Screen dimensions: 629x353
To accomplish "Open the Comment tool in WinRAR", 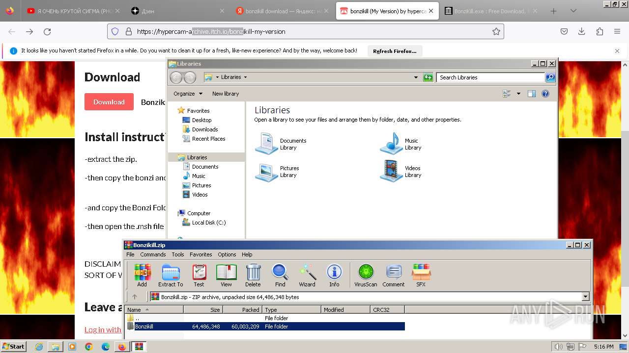I will (394, 275).
